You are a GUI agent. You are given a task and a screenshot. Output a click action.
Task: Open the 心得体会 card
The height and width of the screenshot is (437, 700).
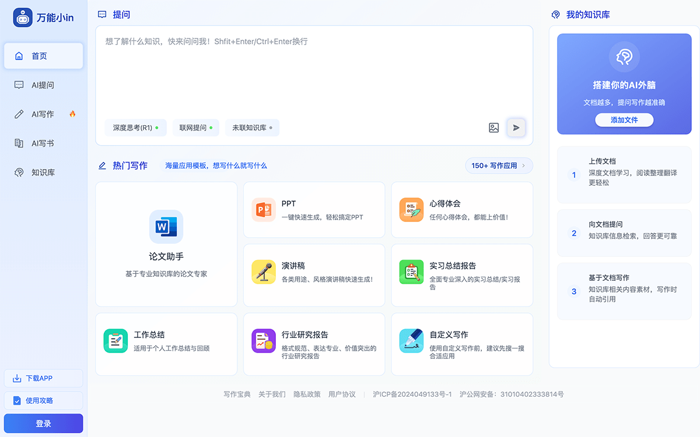pos(462,210)
